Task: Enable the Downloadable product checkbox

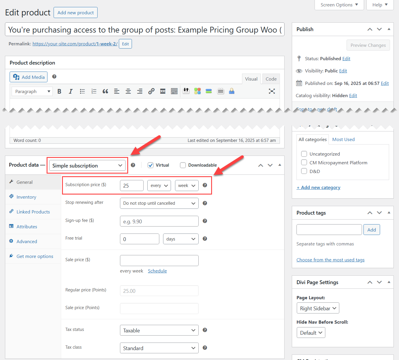Action: 183,165
